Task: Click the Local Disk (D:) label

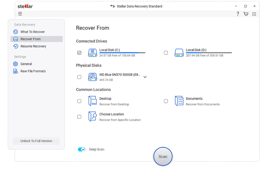Action: coord(196,50)
